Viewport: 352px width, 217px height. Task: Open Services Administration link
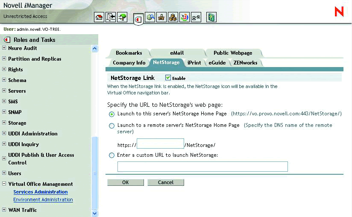tap(41, 192)
